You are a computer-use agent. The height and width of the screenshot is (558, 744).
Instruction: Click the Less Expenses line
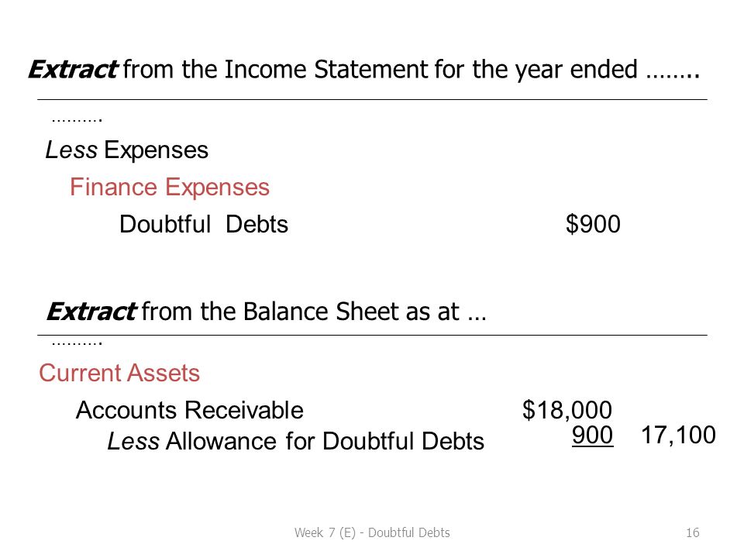coord(126,150)
